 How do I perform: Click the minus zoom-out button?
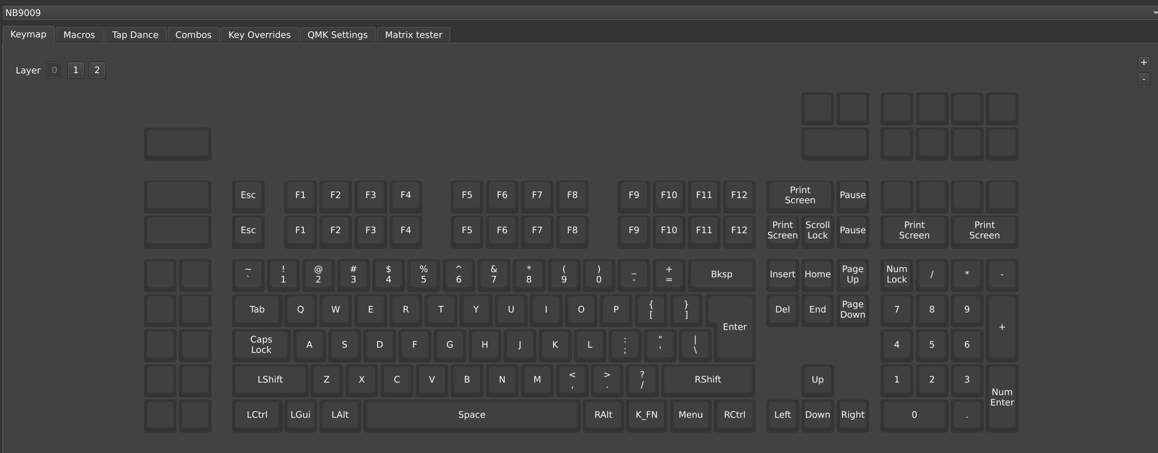pos(1144,79)
